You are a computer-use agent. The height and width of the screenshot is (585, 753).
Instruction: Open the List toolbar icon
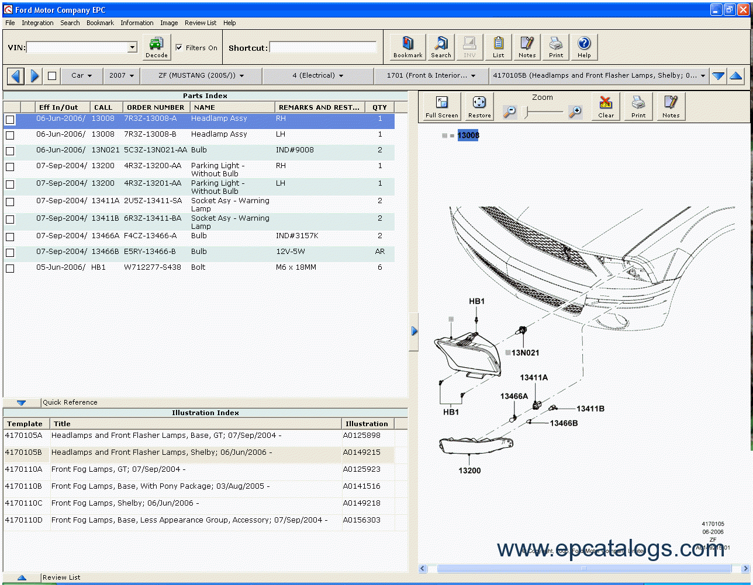(x=498, y=47)
